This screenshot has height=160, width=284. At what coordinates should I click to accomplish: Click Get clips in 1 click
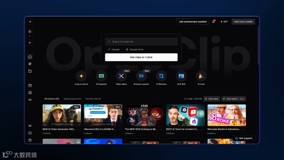141,57
